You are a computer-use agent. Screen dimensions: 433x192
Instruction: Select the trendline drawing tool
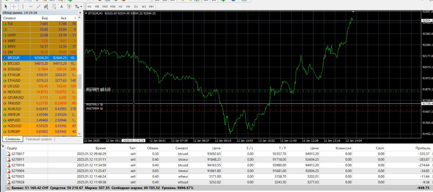coord(39,6)
